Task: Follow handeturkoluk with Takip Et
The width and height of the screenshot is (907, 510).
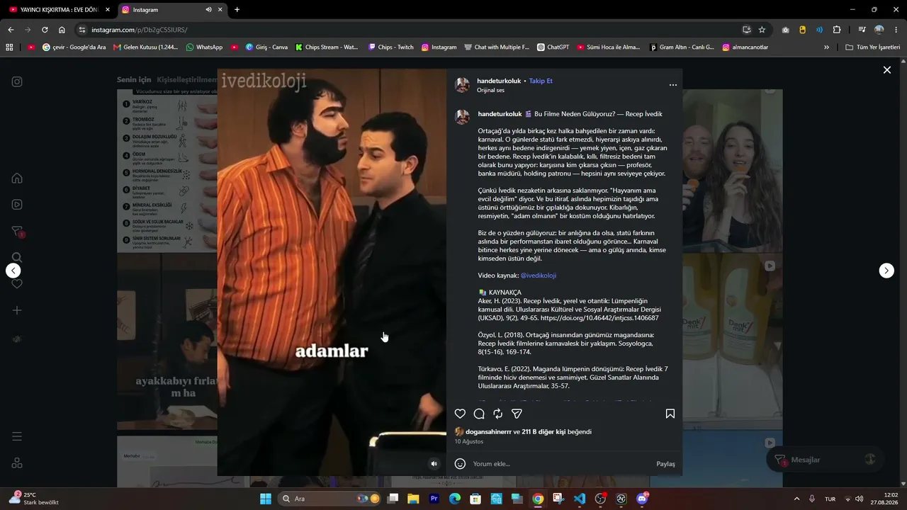Action: 541,81
